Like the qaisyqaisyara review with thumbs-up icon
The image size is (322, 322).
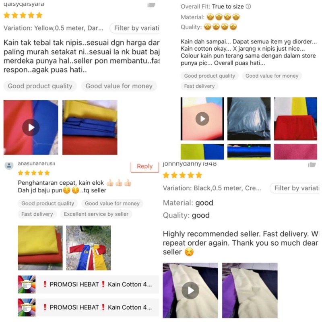tap(151, 5)
